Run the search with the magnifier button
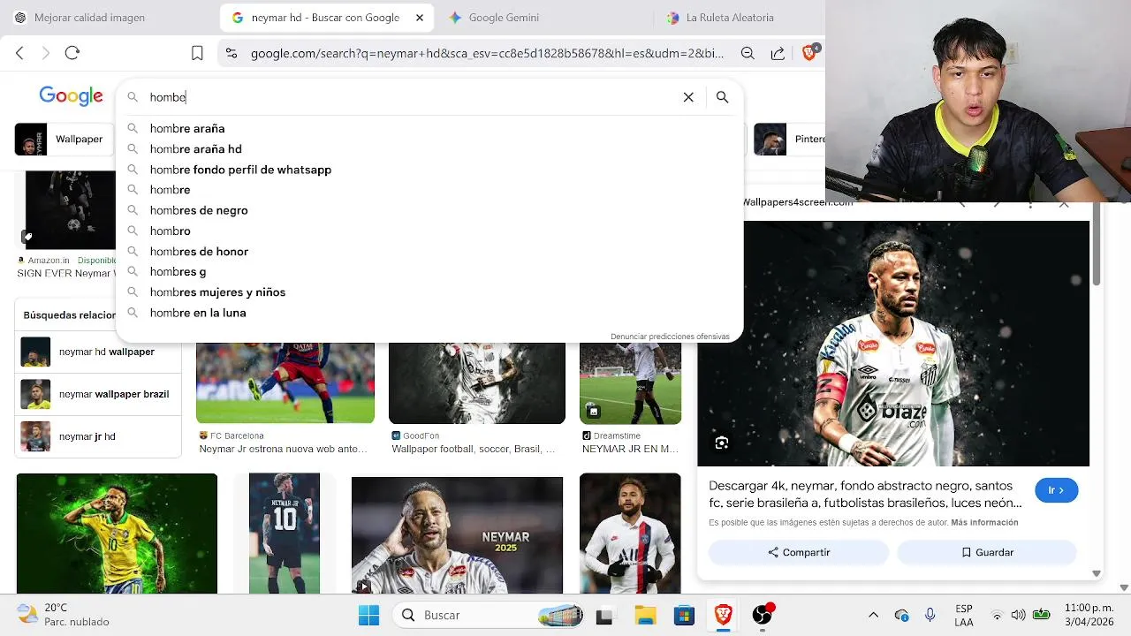This screenshot has height=636, width=1131. pyautogui.click(x=722, y=97)
